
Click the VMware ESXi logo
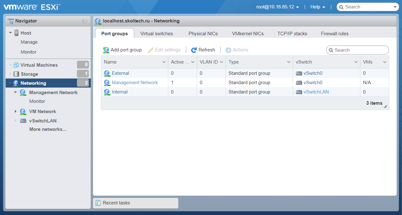[32, 7]
